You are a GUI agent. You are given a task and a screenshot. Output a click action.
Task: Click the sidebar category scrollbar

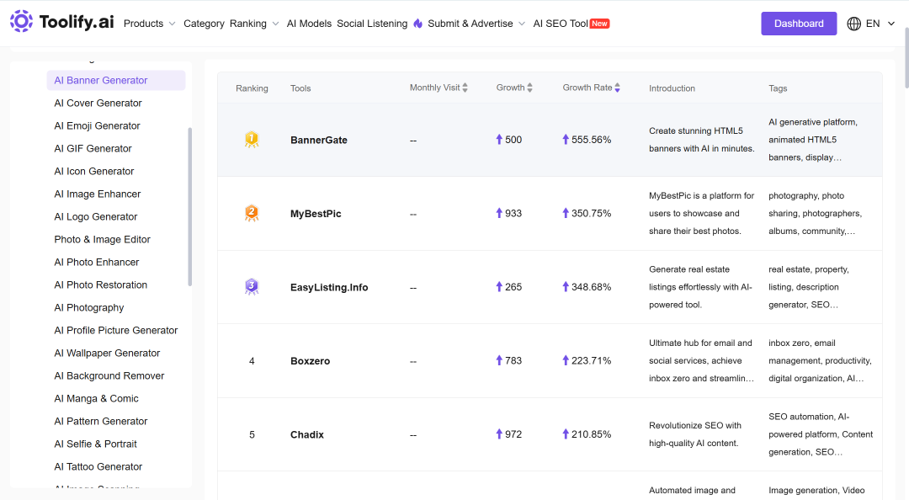(189, 206)
